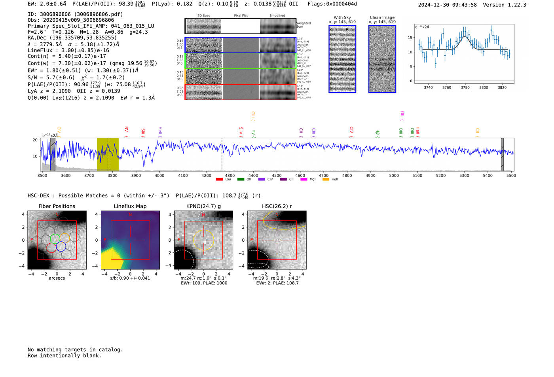This screenshot has height=377, width=554.
Task: Click the purple CII line label near 4600
Action: click(301, 133)
